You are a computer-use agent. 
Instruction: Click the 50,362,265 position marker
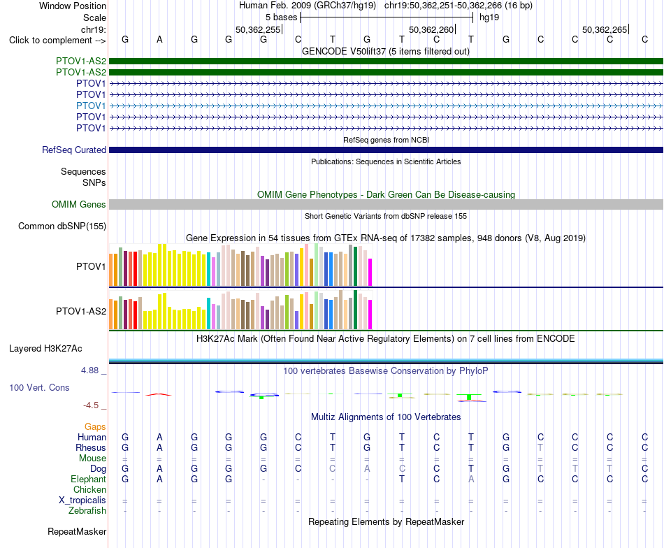pyautogui.click(x=605, y=30)
